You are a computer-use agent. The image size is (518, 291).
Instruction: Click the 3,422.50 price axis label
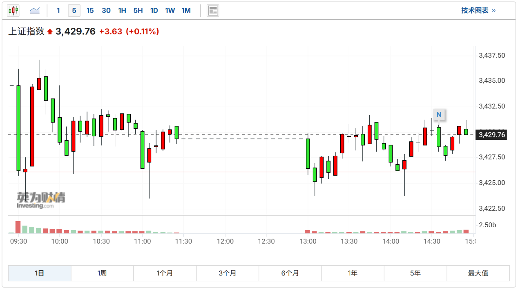click(x=492, y=208)
